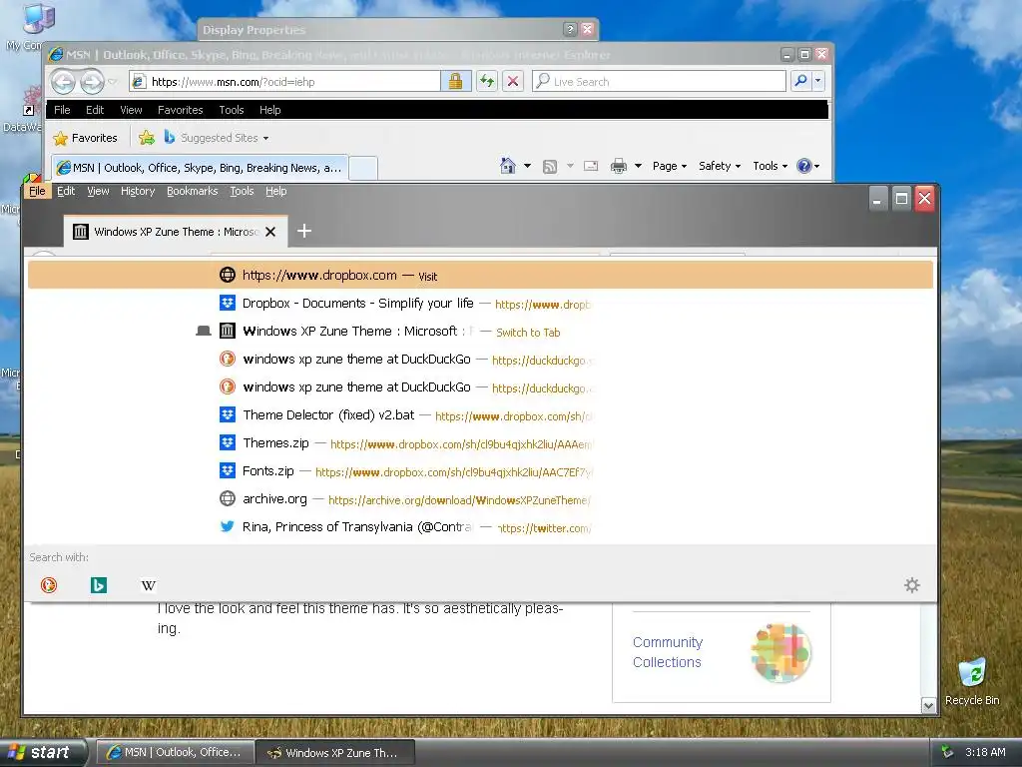Click the RSS feeds icon in IE
Image resolution: width=1022 pixels, height=767 pixels.
pyautogui.click(x=550, y=167)
